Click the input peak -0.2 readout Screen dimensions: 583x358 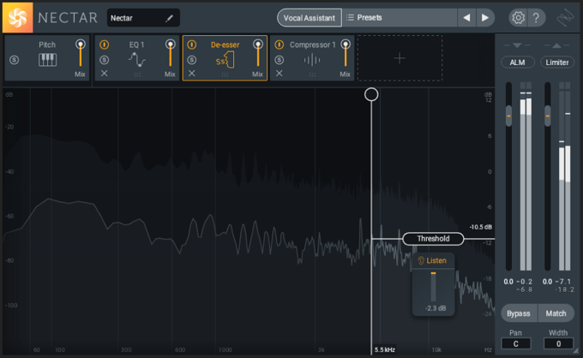(x=525, y=282)
